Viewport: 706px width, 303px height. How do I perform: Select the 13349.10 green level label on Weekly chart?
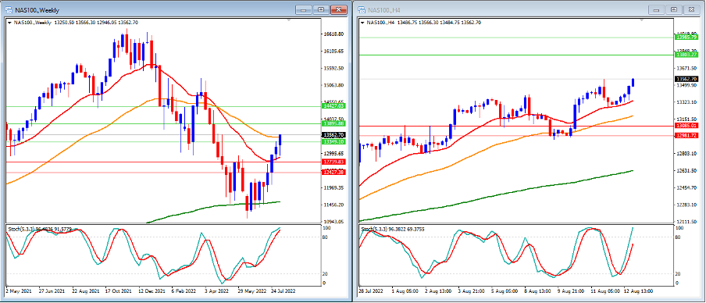tap(333, 141)
